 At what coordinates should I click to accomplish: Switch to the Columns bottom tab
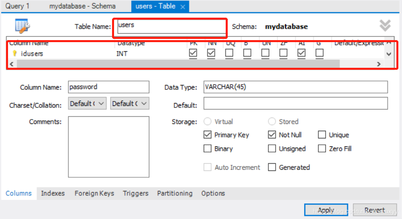point(19,193)
